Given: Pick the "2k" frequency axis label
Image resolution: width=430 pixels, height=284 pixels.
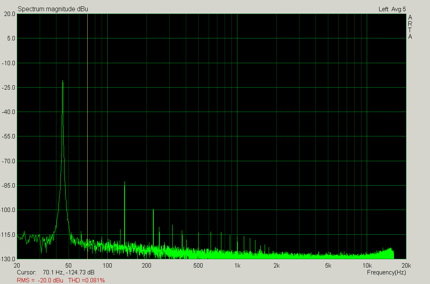Looking at the screenshot, I should coord(276,265).
